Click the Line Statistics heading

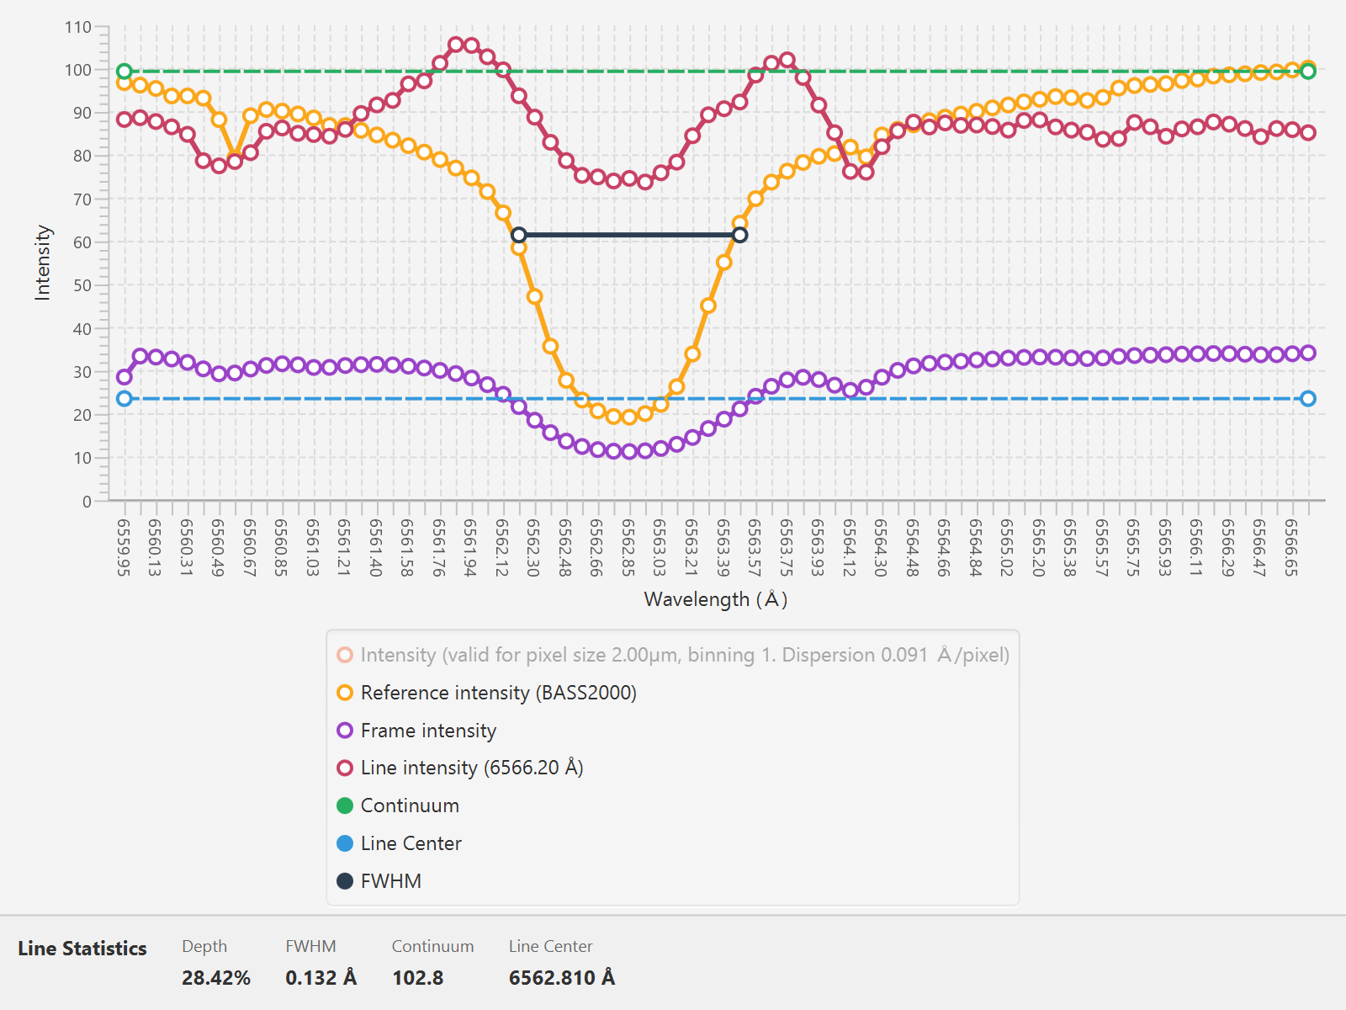point(82,949)
